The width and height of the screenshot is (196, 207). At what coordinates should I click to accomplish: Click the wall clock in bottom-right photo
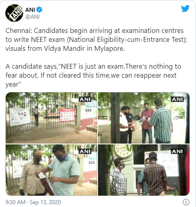pos(123,150)
